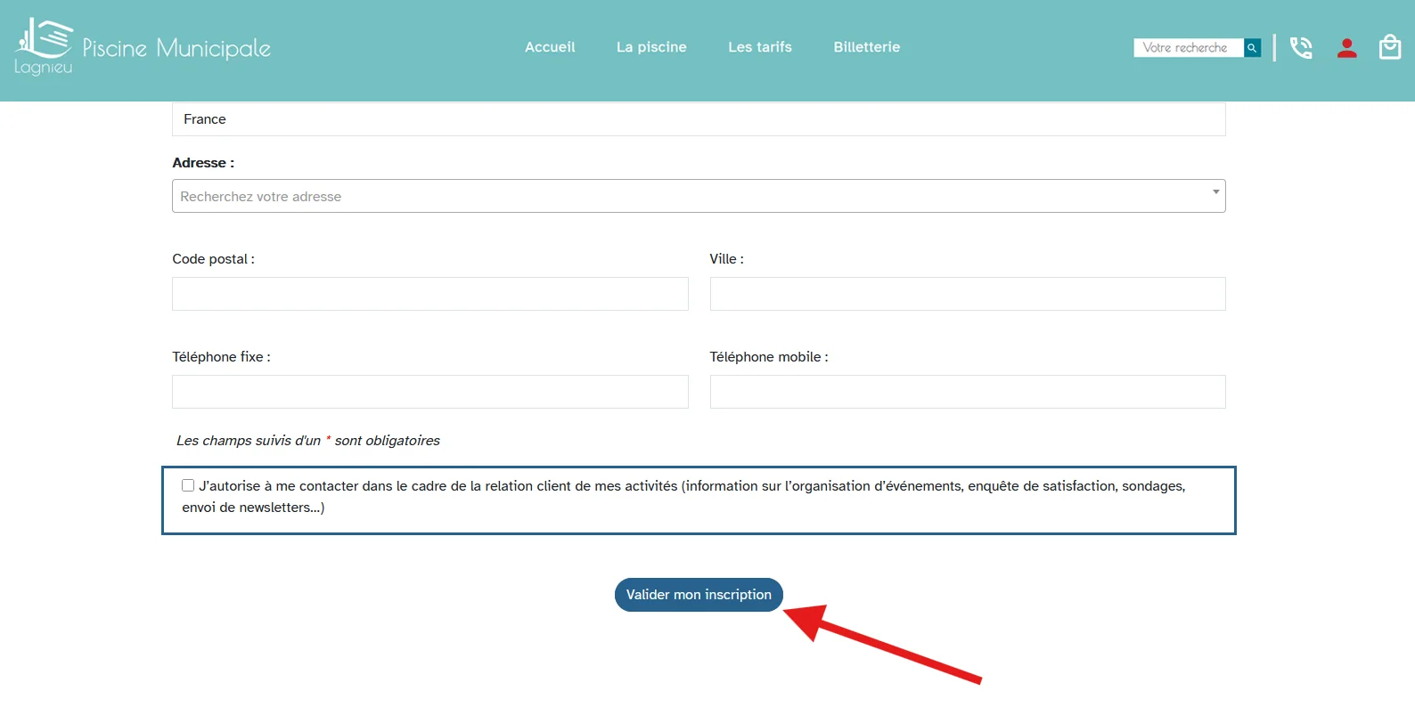
Task: Click the Ville input field
Action: (x=968, y=294)
